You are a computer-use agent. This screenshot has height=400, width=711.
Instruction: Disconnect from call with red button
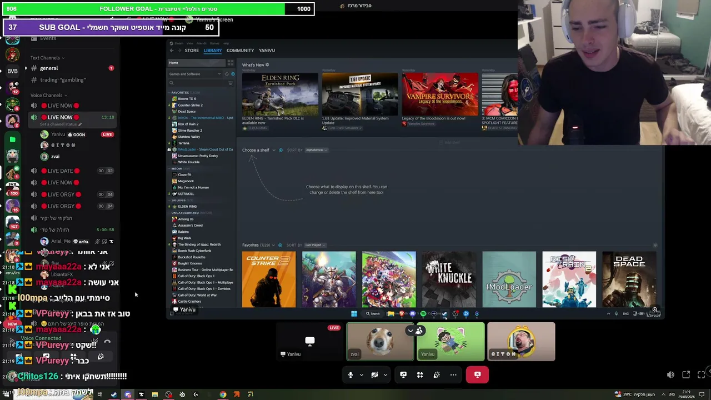477,375
